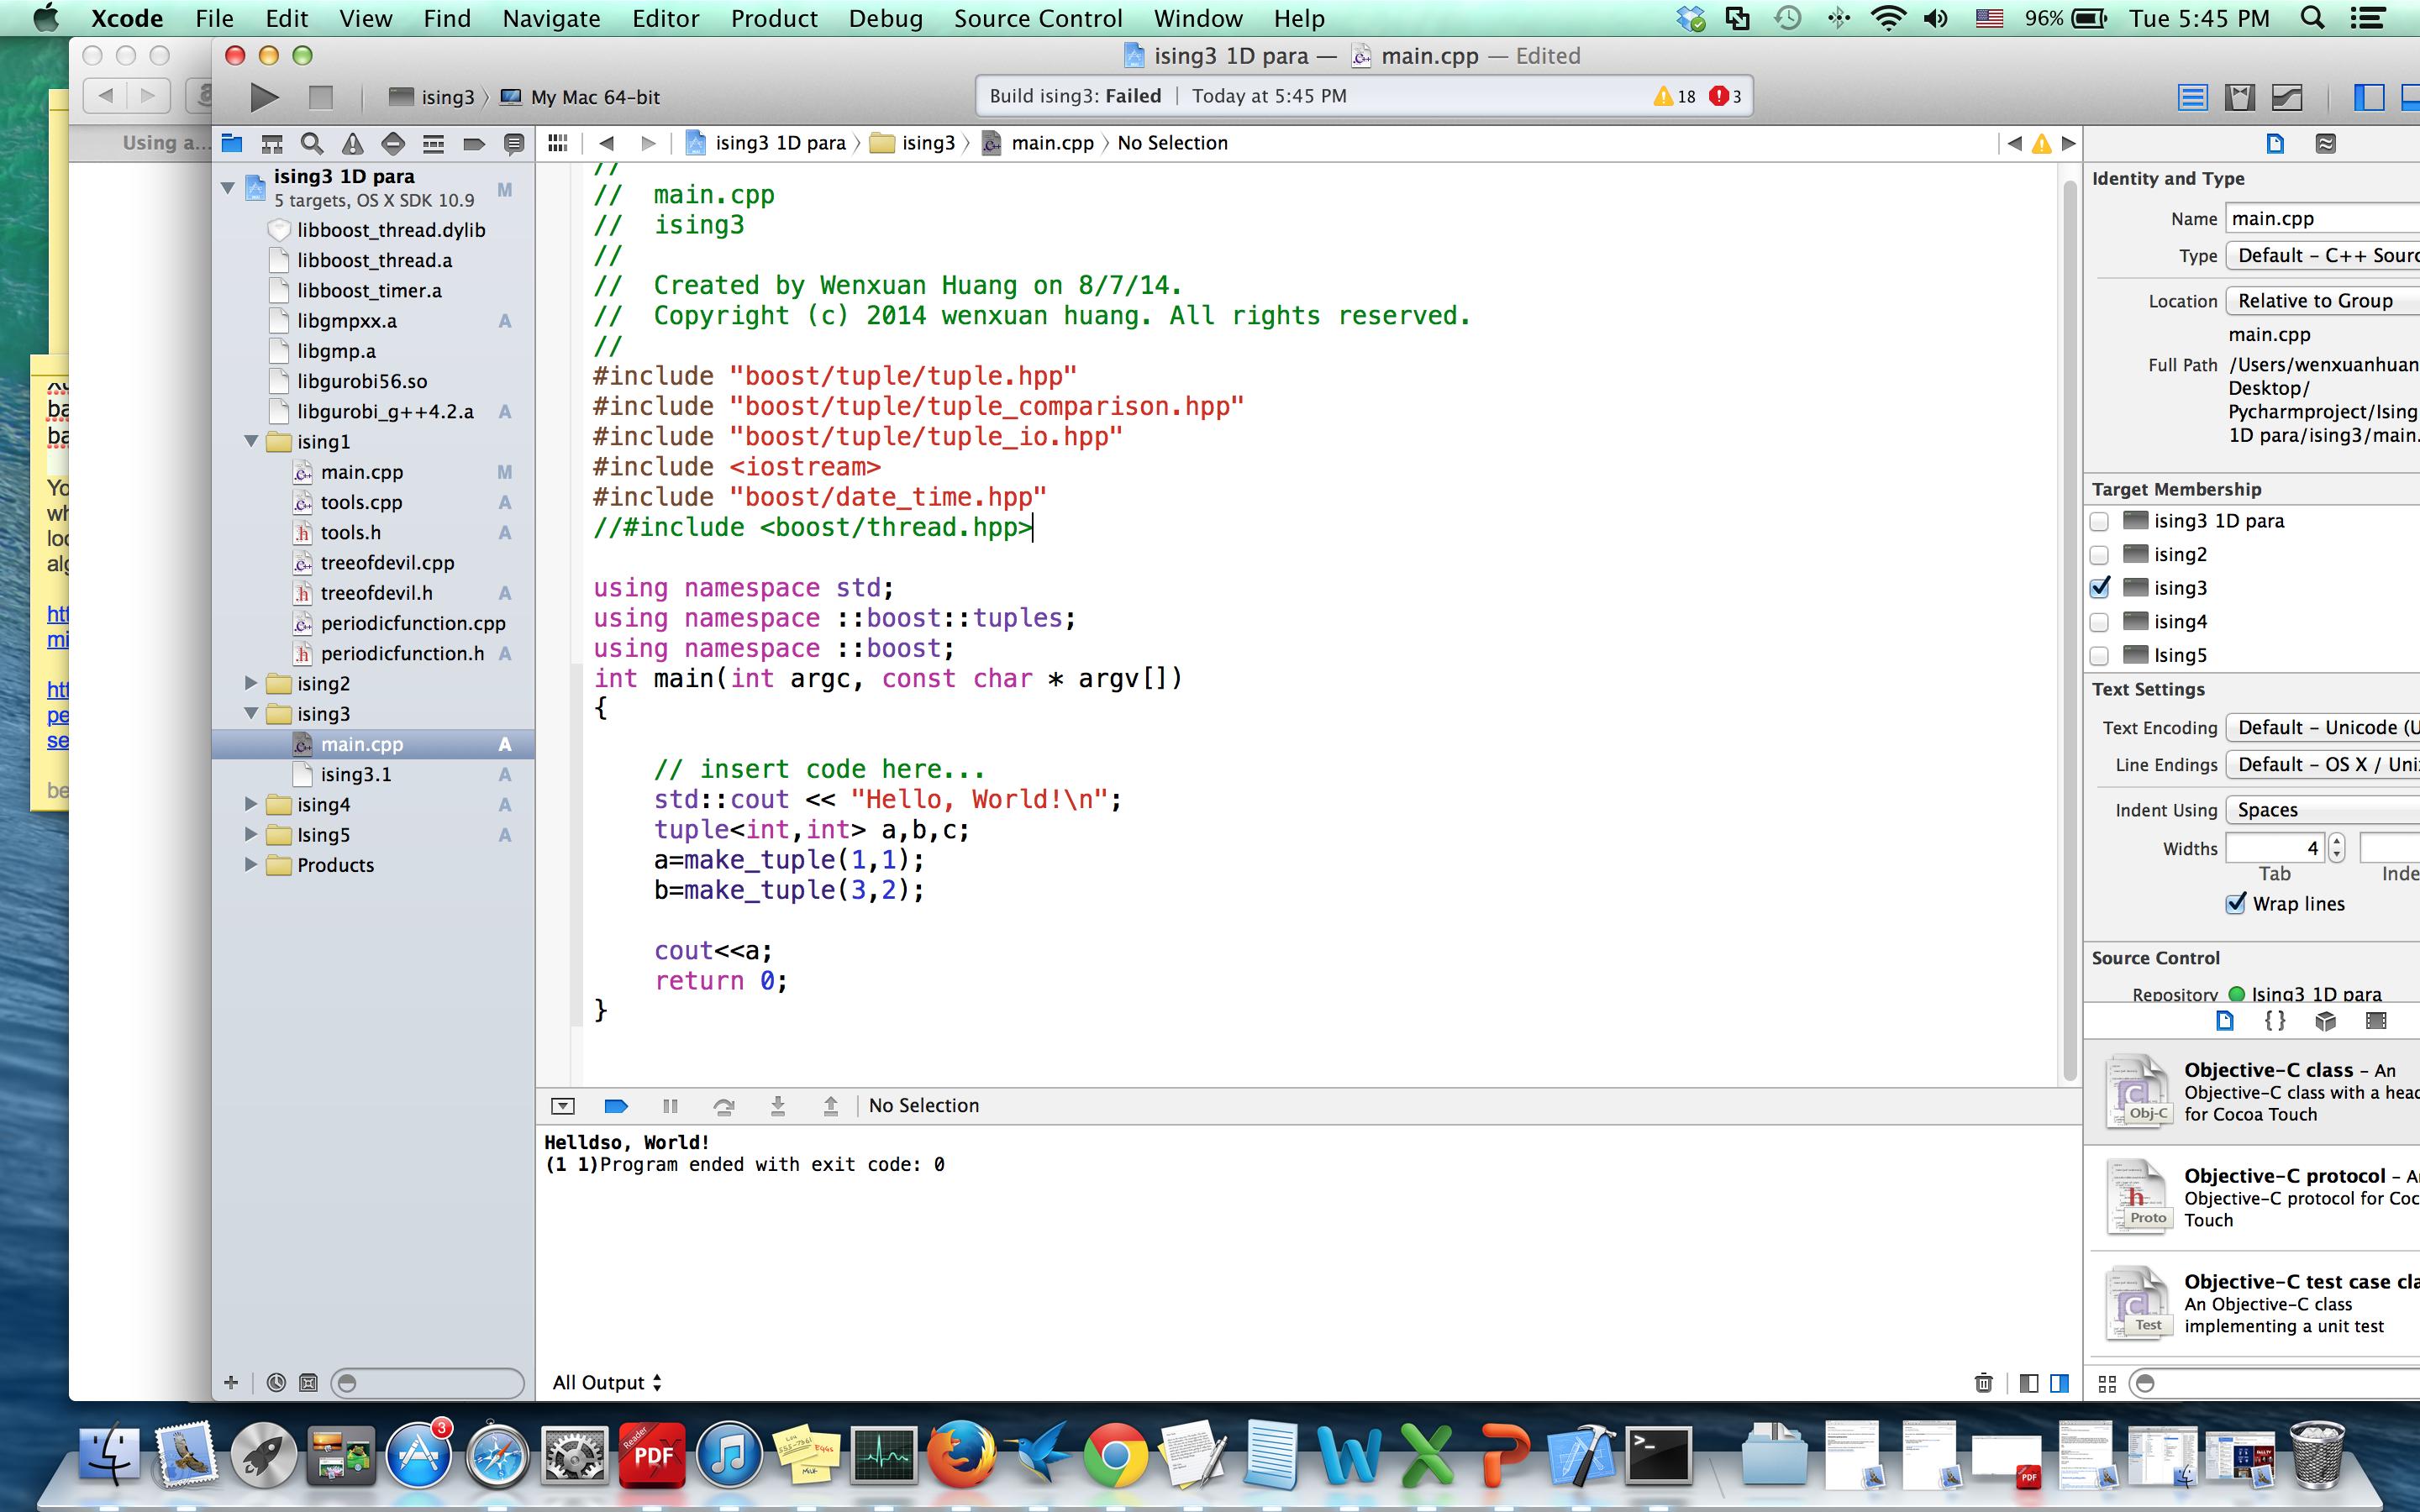Check ising3 1D para target membership
Viewport: 2420px width, 1512px height.
click(2100, 521)
